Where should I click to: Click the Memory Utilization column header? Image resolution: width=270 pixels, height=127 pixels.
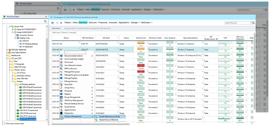tap(240, 38)
